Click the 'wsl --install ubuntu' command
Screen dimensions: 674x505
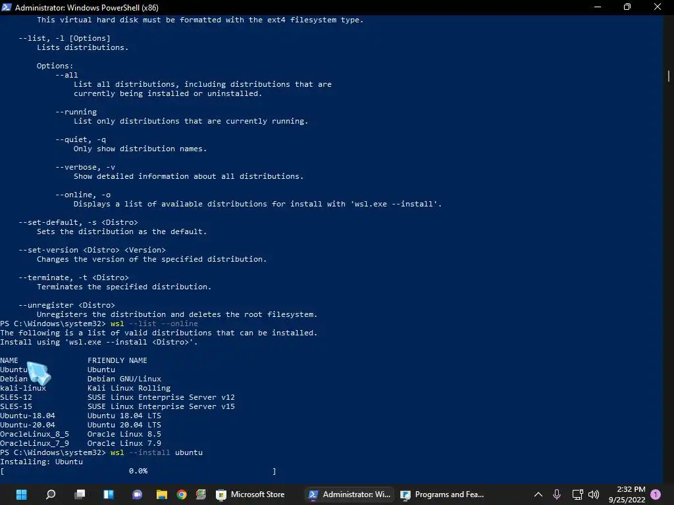[x=157, y=452]
